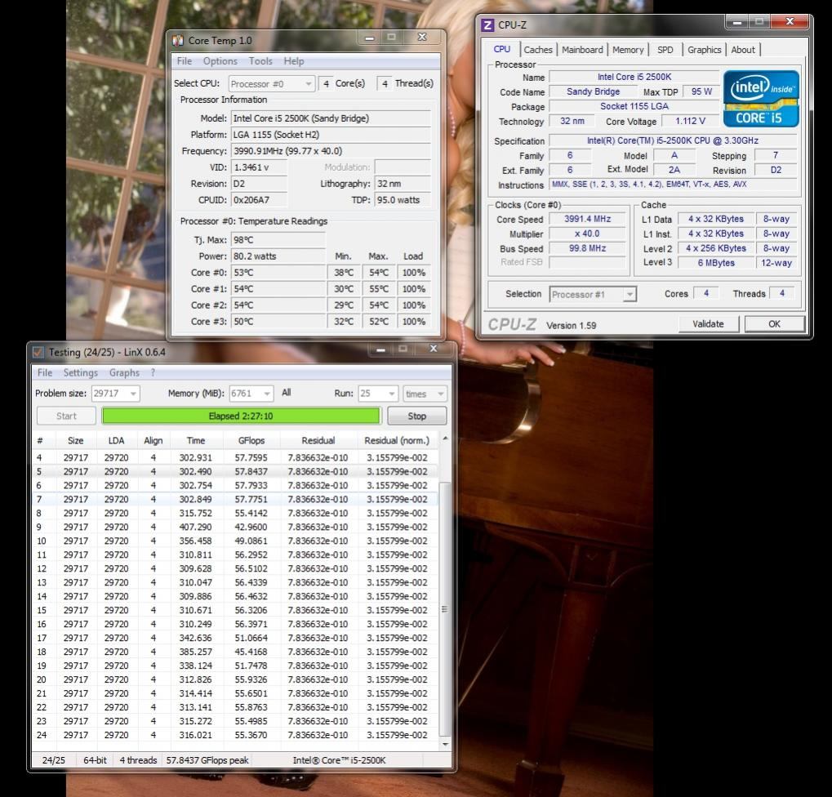
Task: Click the disabled Start button in LinX
Action: coord(66,416)
